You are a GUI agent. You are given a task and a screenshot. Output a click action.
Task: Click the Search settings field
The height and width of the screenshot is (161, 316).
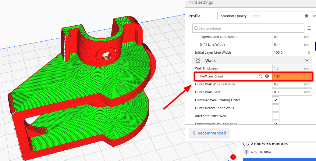(248, 28)
